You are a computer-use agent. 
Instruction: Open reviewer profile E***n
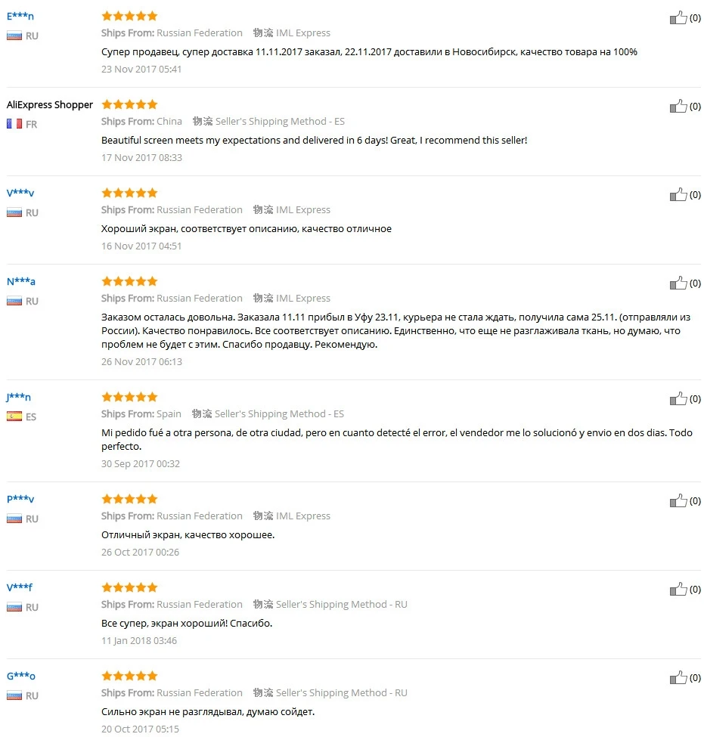pos(20,16)
